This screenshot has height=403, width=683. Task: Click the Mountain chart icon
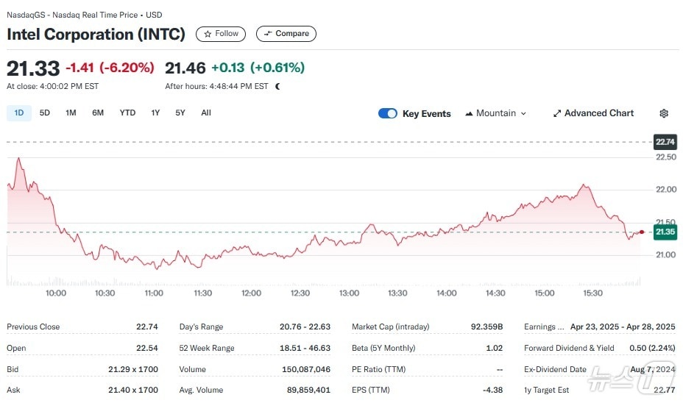[469, 113]
